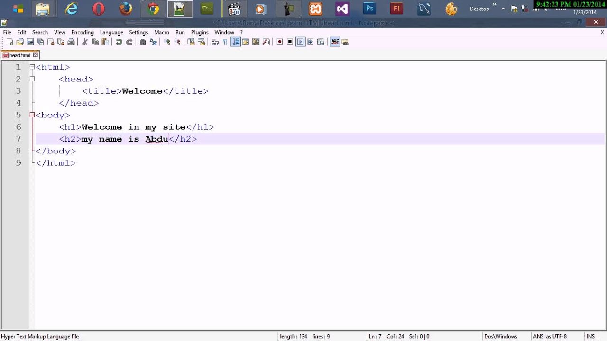The height and width of the screenshot is (341, 607).
Task: Open the ? help menu
Action: click(241, 32)
